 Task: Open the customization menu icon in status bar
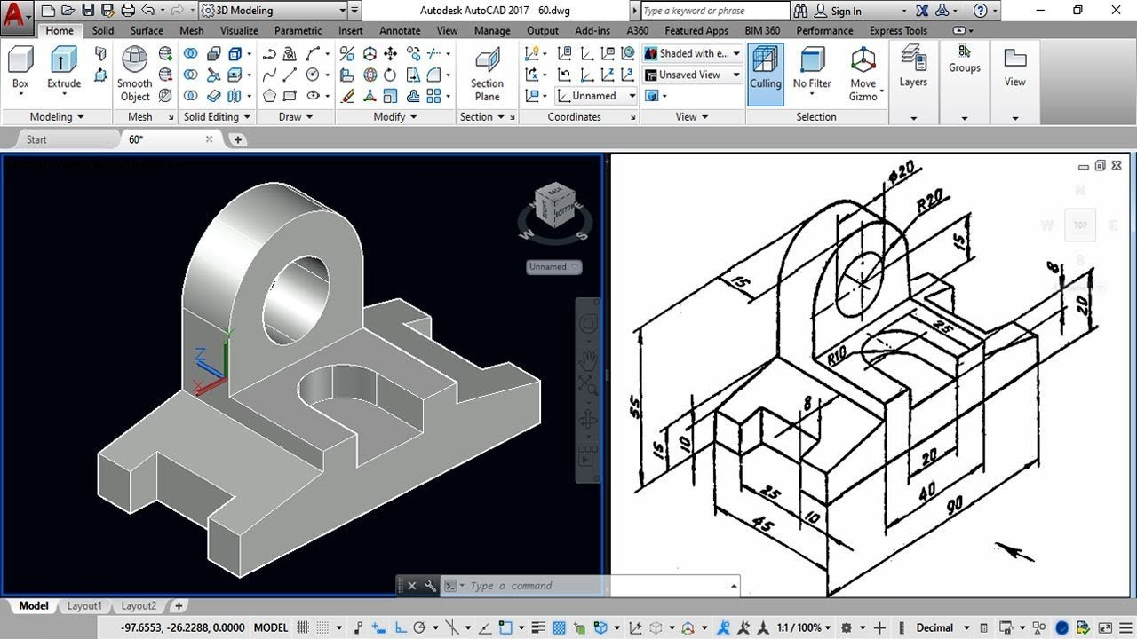click(1124, 627)
